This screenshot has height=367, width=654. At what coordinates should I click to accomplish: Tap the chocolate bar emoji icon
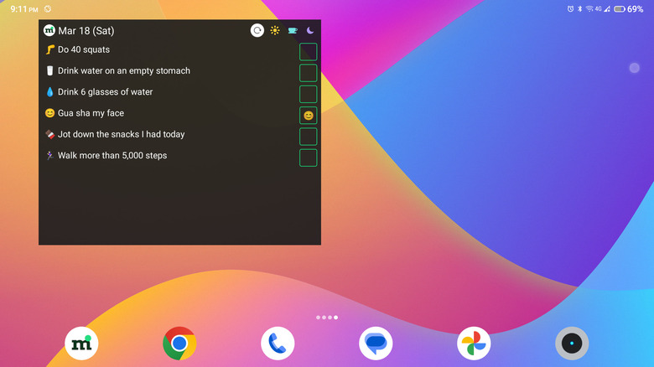50,134
